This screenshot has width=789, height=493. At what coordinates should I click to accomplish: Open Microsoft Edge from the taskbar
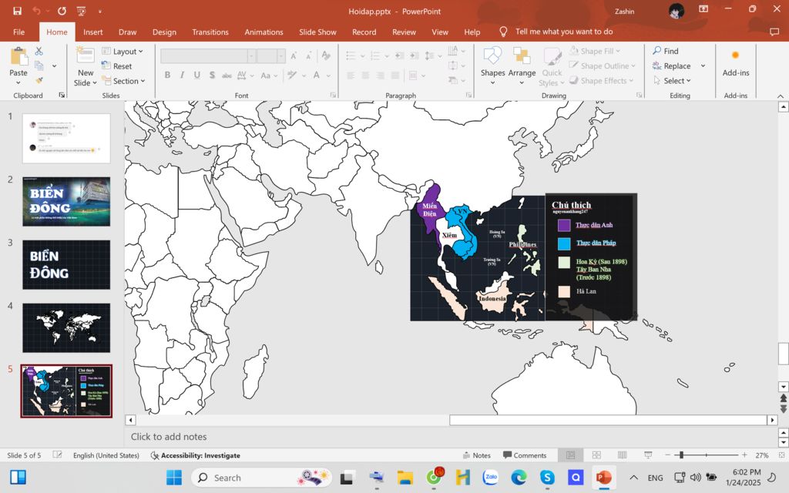pos(519,478)
